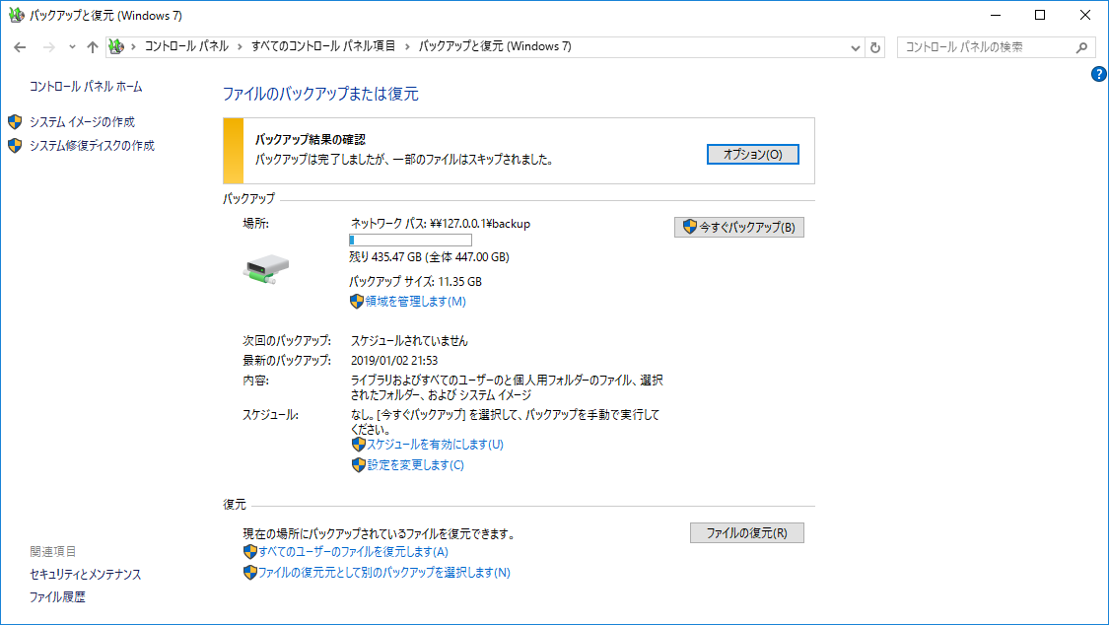Screen dimensions: 1109x625
Task: Click the bold text バックアップ結果の確認
Action: (x=311, y=139)
